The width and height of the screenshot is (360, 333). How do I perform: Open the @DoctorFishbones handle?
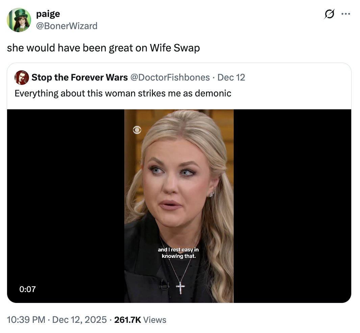(170, 77)
